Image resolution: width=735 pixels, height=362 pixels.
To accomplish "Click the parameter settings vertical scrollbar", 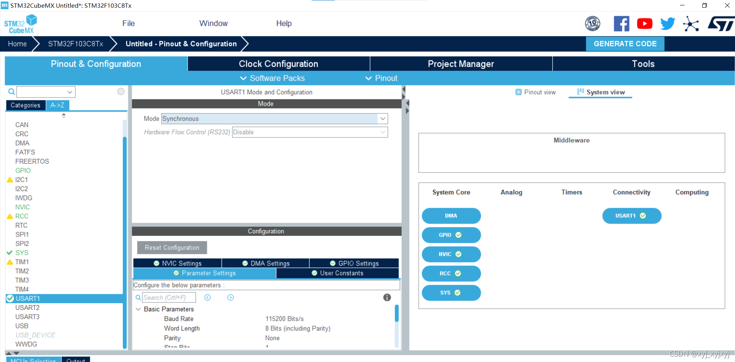I will [397, 313].
